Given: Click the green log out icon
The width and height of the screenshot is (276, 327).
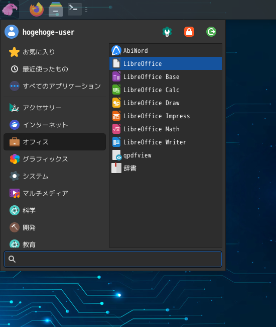Looking at the screenshot, I should (211, 32).
